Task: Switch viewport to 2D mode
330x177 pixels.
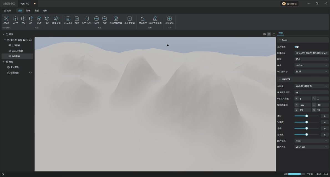Action: click(264, 34)
